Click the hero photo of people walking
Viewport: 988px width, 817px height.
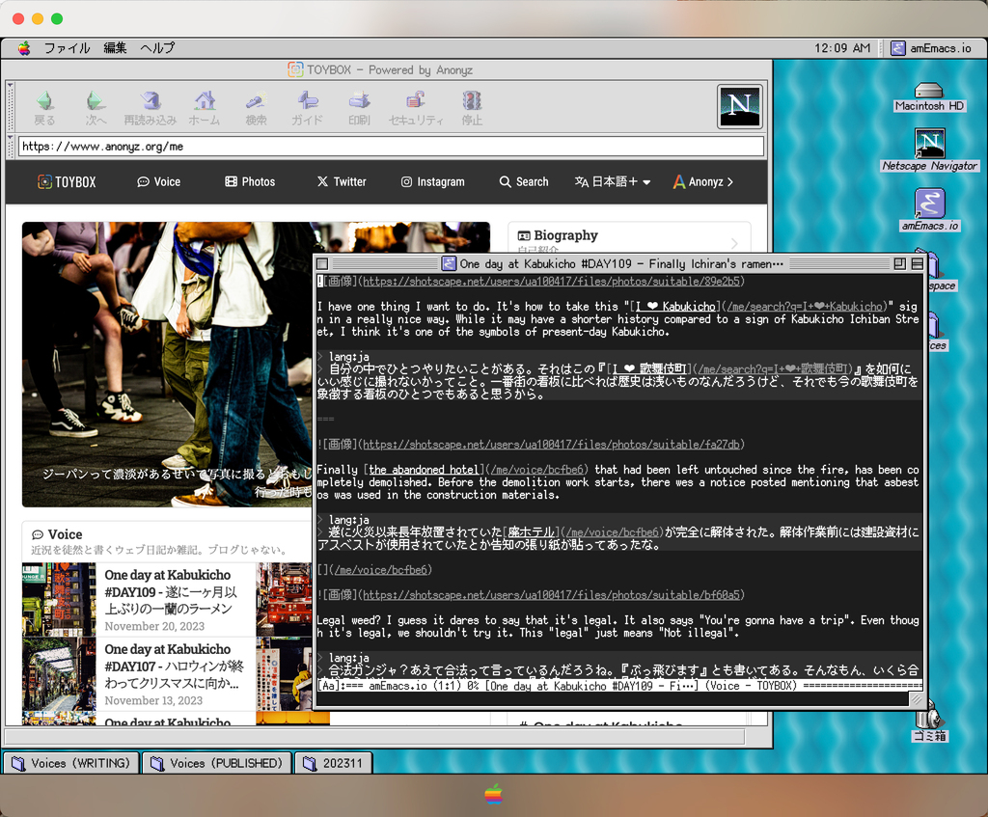167,364
